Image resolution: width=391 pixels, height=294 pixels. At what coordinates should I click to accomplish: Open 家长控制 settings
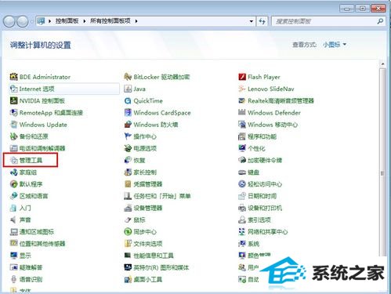140,172
